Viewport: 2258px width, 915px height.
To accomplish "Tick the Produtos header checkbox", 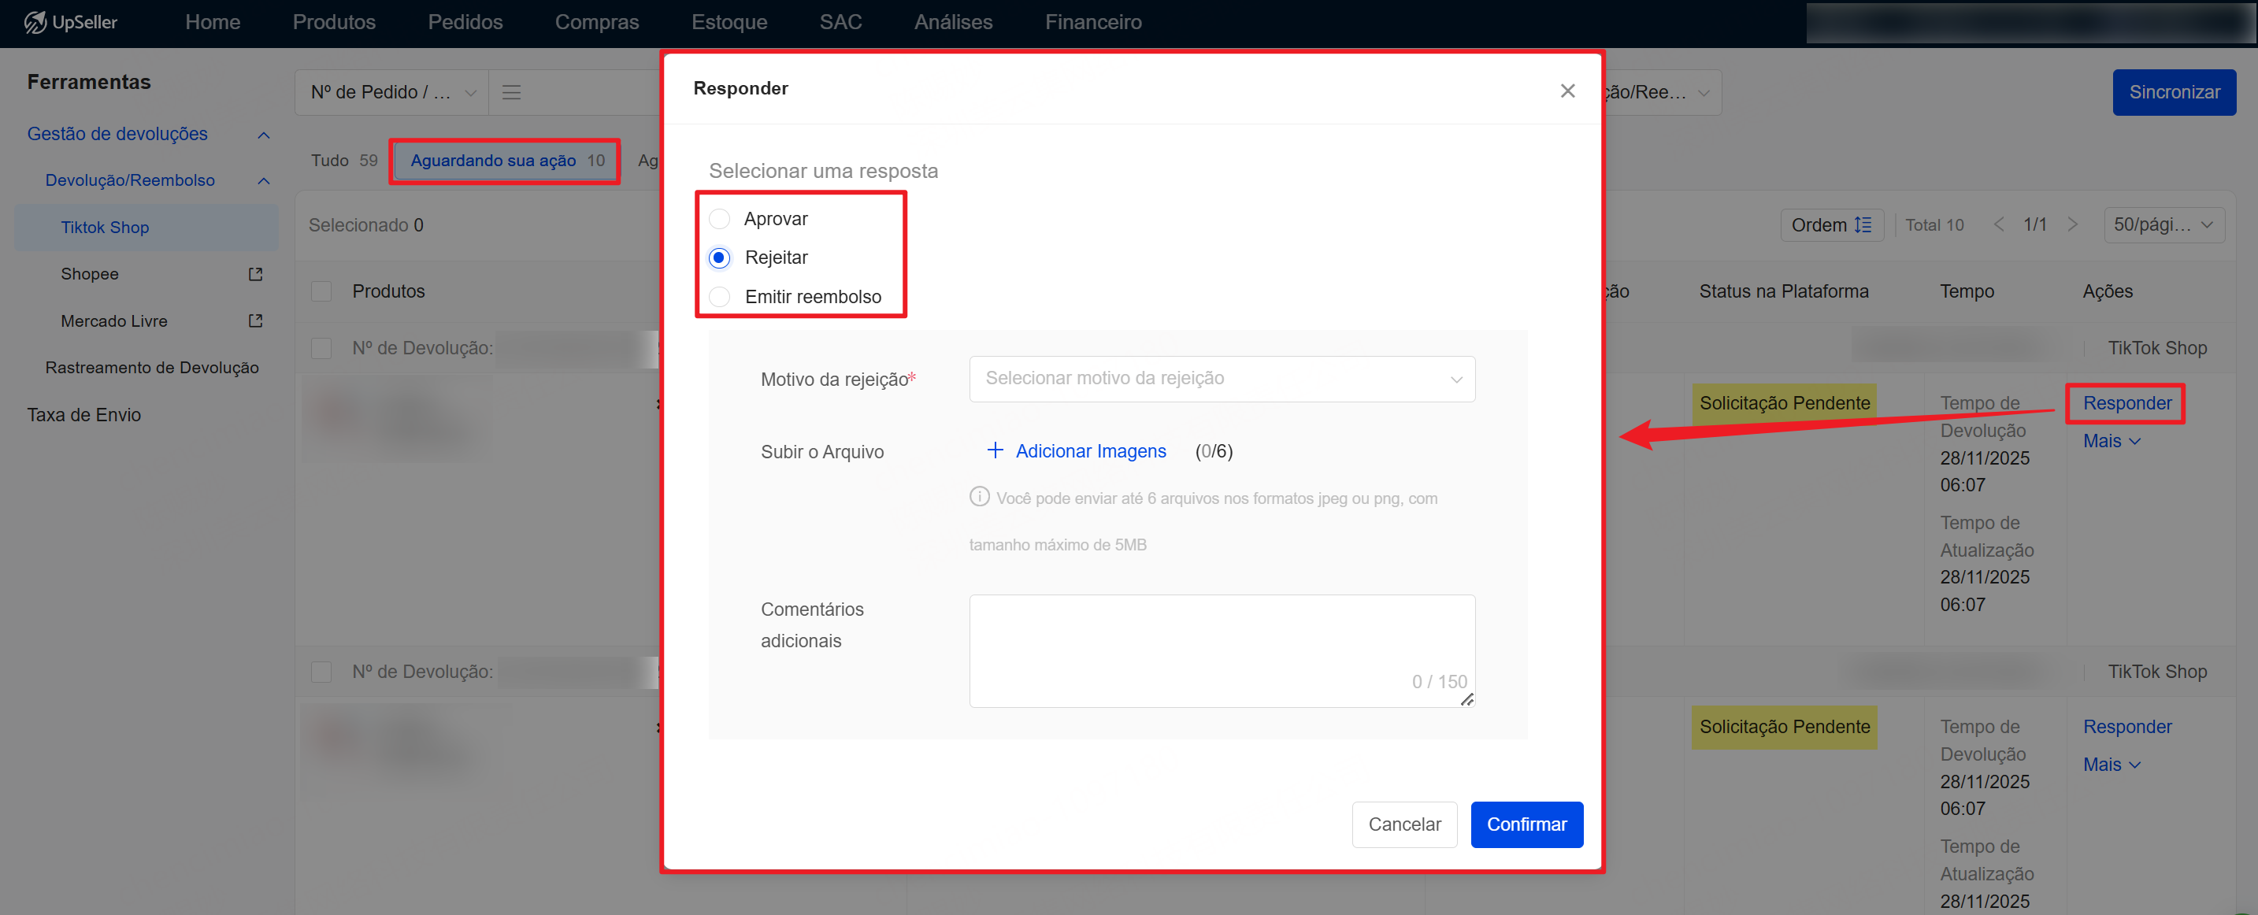I will click(321, 292).
